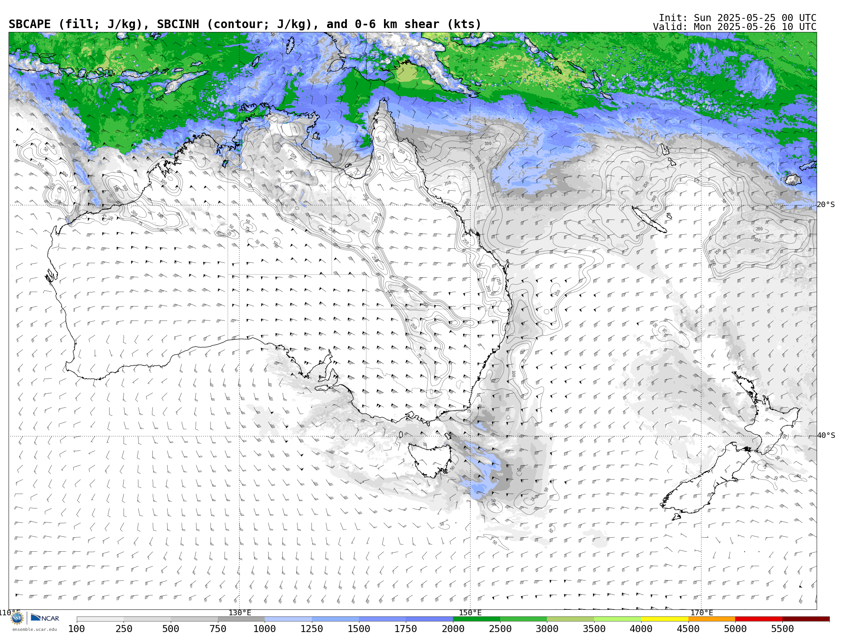Click the 5000 colorbar tick label
Viewport: 842px width, 634px height.
[735, 629]
